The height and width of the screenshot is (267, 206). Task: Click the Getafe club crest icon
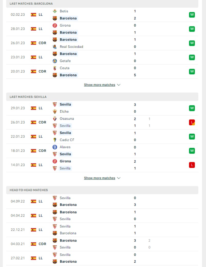[x=55, y=61]
